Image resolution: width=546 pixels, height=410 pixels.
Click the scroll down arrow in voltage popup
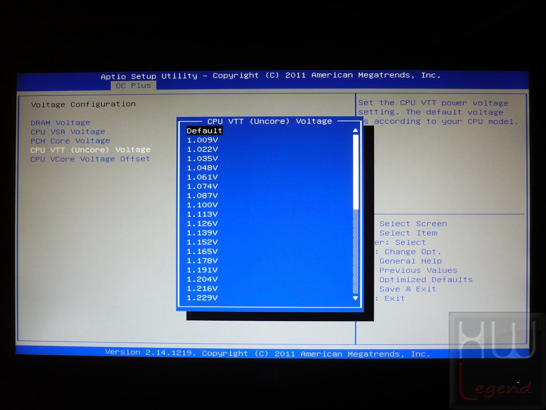355,298
